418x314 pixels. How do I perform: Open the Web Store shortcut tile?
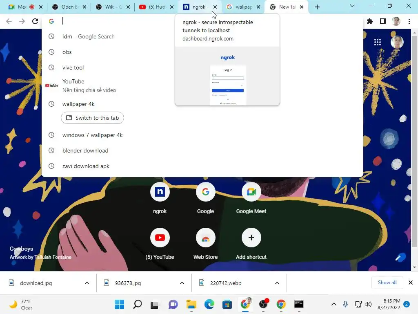pyautogui.click(x=206, y=244)
